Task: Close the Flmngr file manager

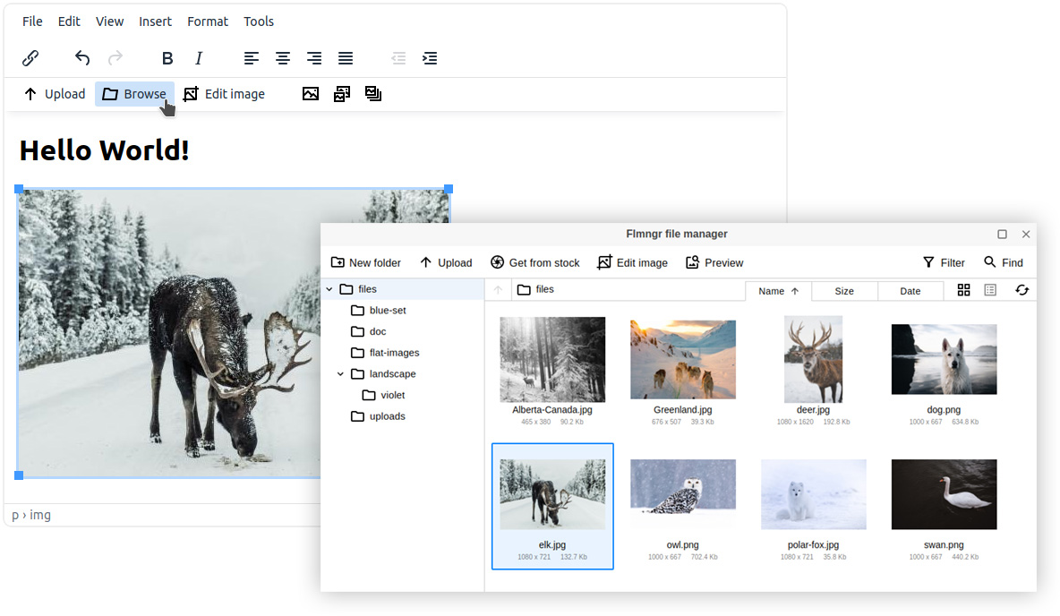Action: coord(1026,234)
